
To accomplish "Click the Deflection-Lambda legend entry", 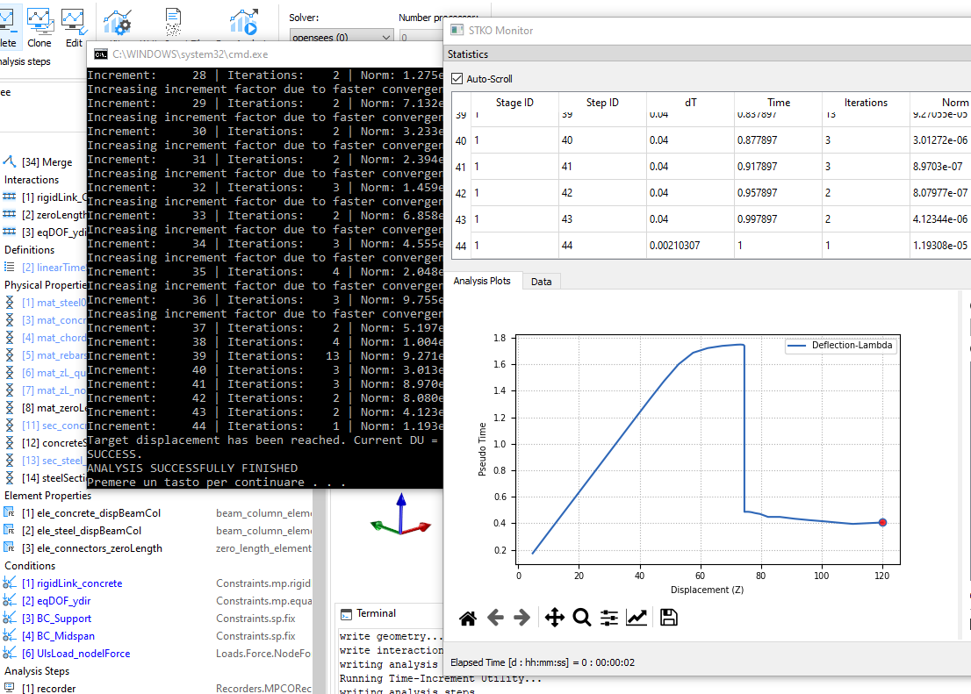I will (841, 346).
